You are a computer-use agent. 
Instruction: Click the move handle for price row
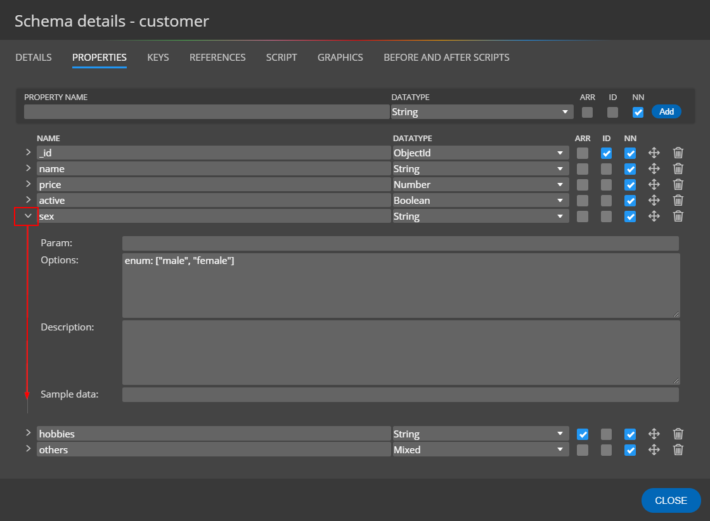[654, 184]
